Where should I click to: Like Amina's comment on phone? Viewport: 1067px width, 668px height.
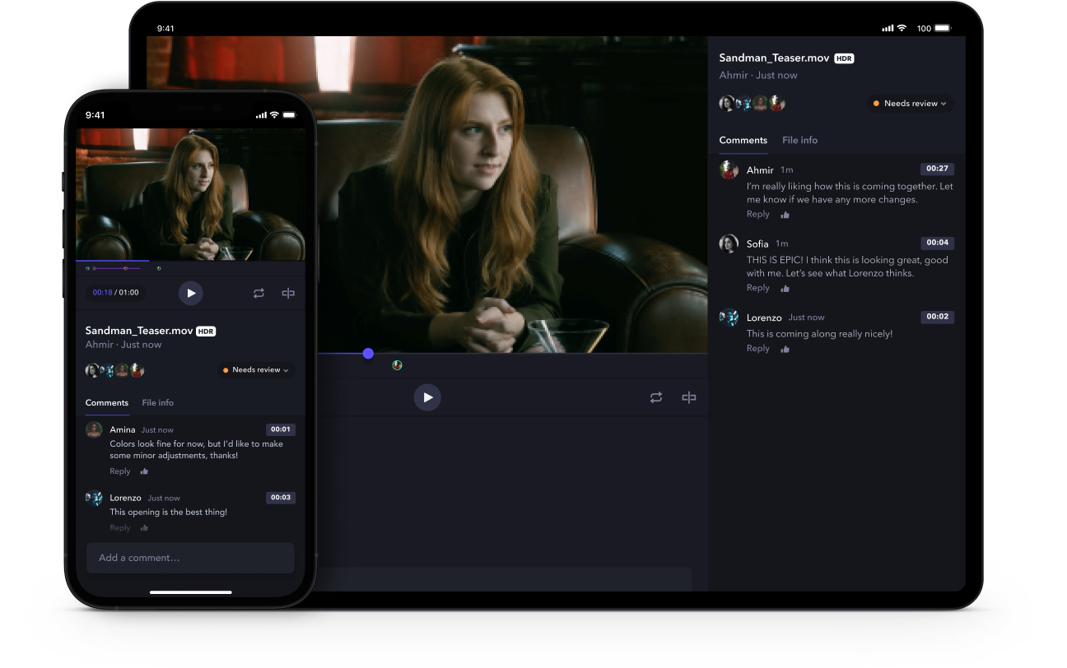coord(144,471)
